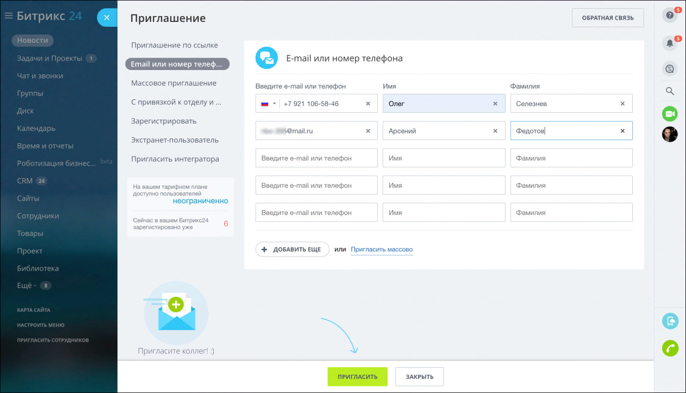Open the support chat bubble icon
The height and width of the screenshot is (393, 686).
tap(669, 68)
